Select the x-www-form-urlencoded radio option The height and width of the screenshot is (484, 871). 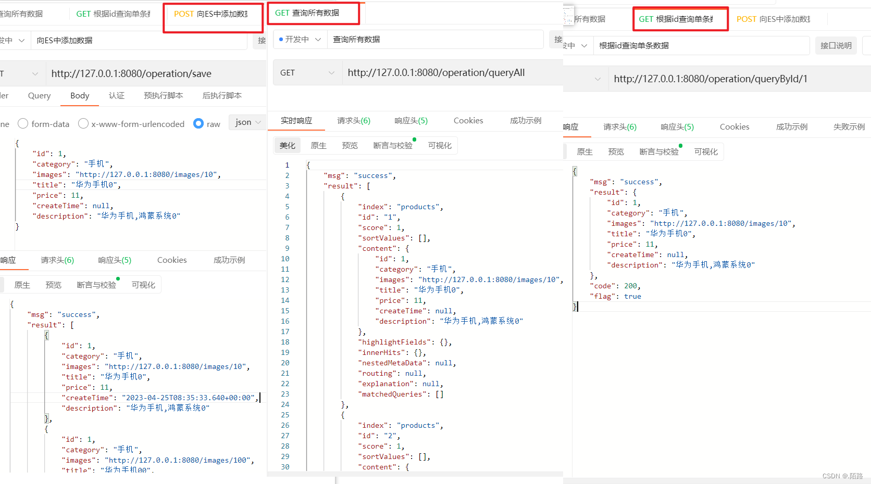(x=83, y=124)
